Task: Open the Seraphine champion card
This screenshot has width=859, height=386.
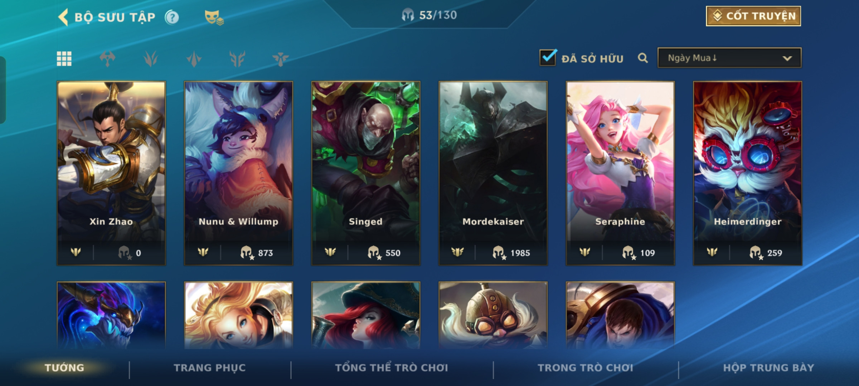Action: (620, 173)
